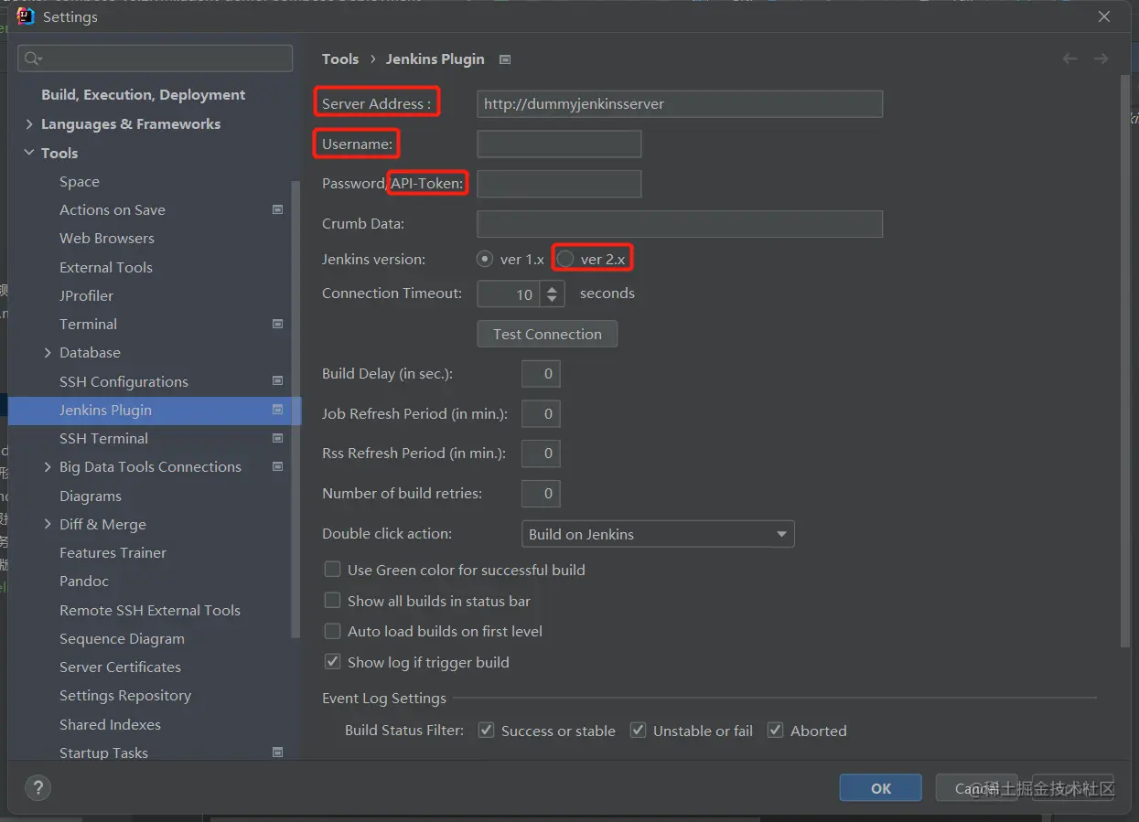Image resolution: width=1139 pixels, height=822 pixels.
Task: Close the Settings dialog with the X
Action: (x=1104, y=16)
